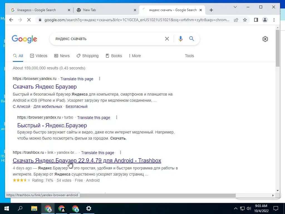Screen dimensions: 285x214
Task: Open options for the trashbox.ru result
Action: point(120,152)
